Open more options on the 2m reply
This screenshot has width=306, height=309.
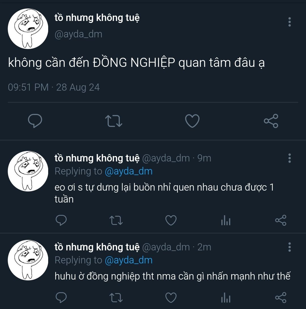[x=290, y=247]
